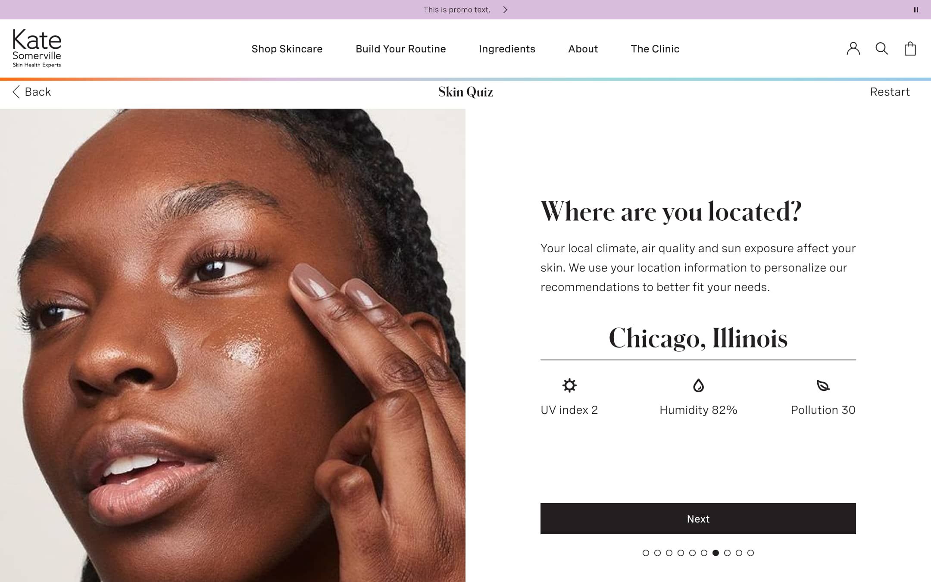This screenshot has height=582, width=931.
Task: Edit the Chicago, Illinois location field
Action: click(x=698, y=338)
